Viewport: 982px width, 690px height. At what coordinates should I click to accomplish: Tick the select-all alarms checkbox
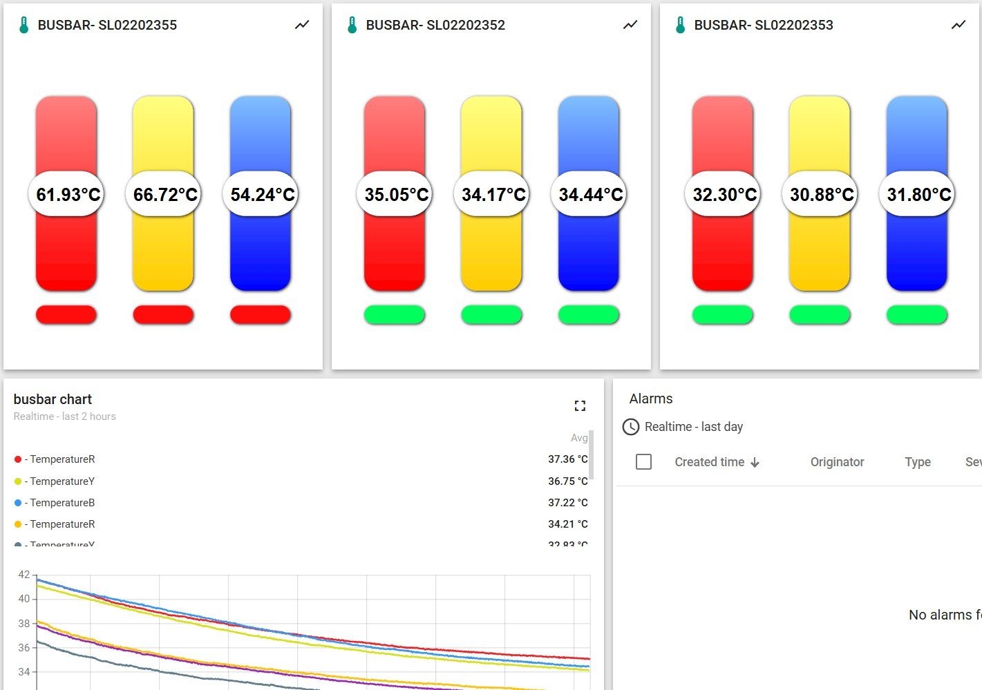click(643, 462)
